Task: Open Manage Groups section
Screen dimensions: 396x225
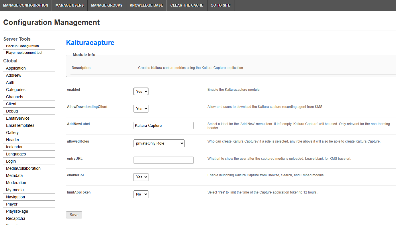Action: point(107,5)
